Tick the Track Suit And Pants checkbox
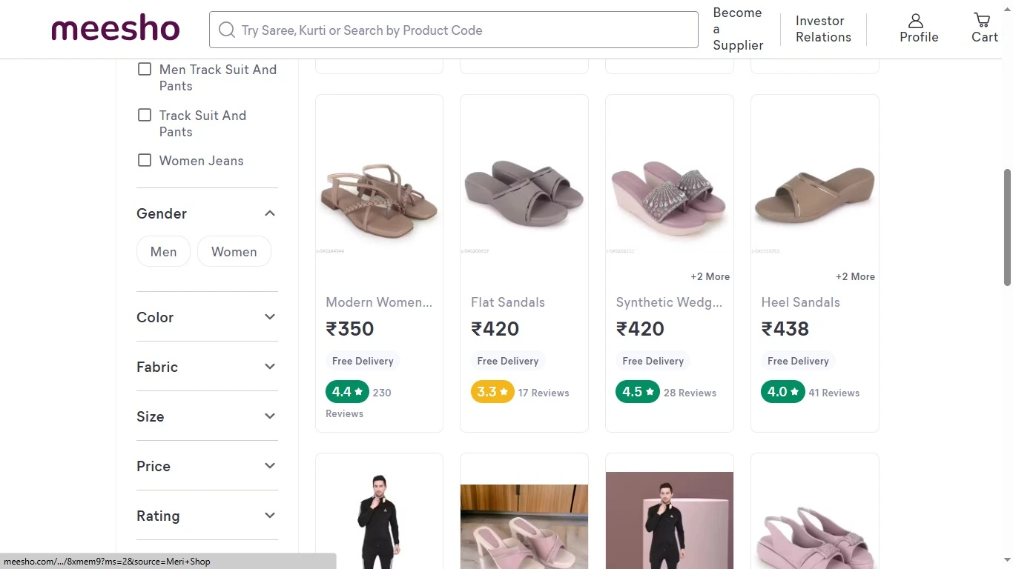 (x=145, y=116)
